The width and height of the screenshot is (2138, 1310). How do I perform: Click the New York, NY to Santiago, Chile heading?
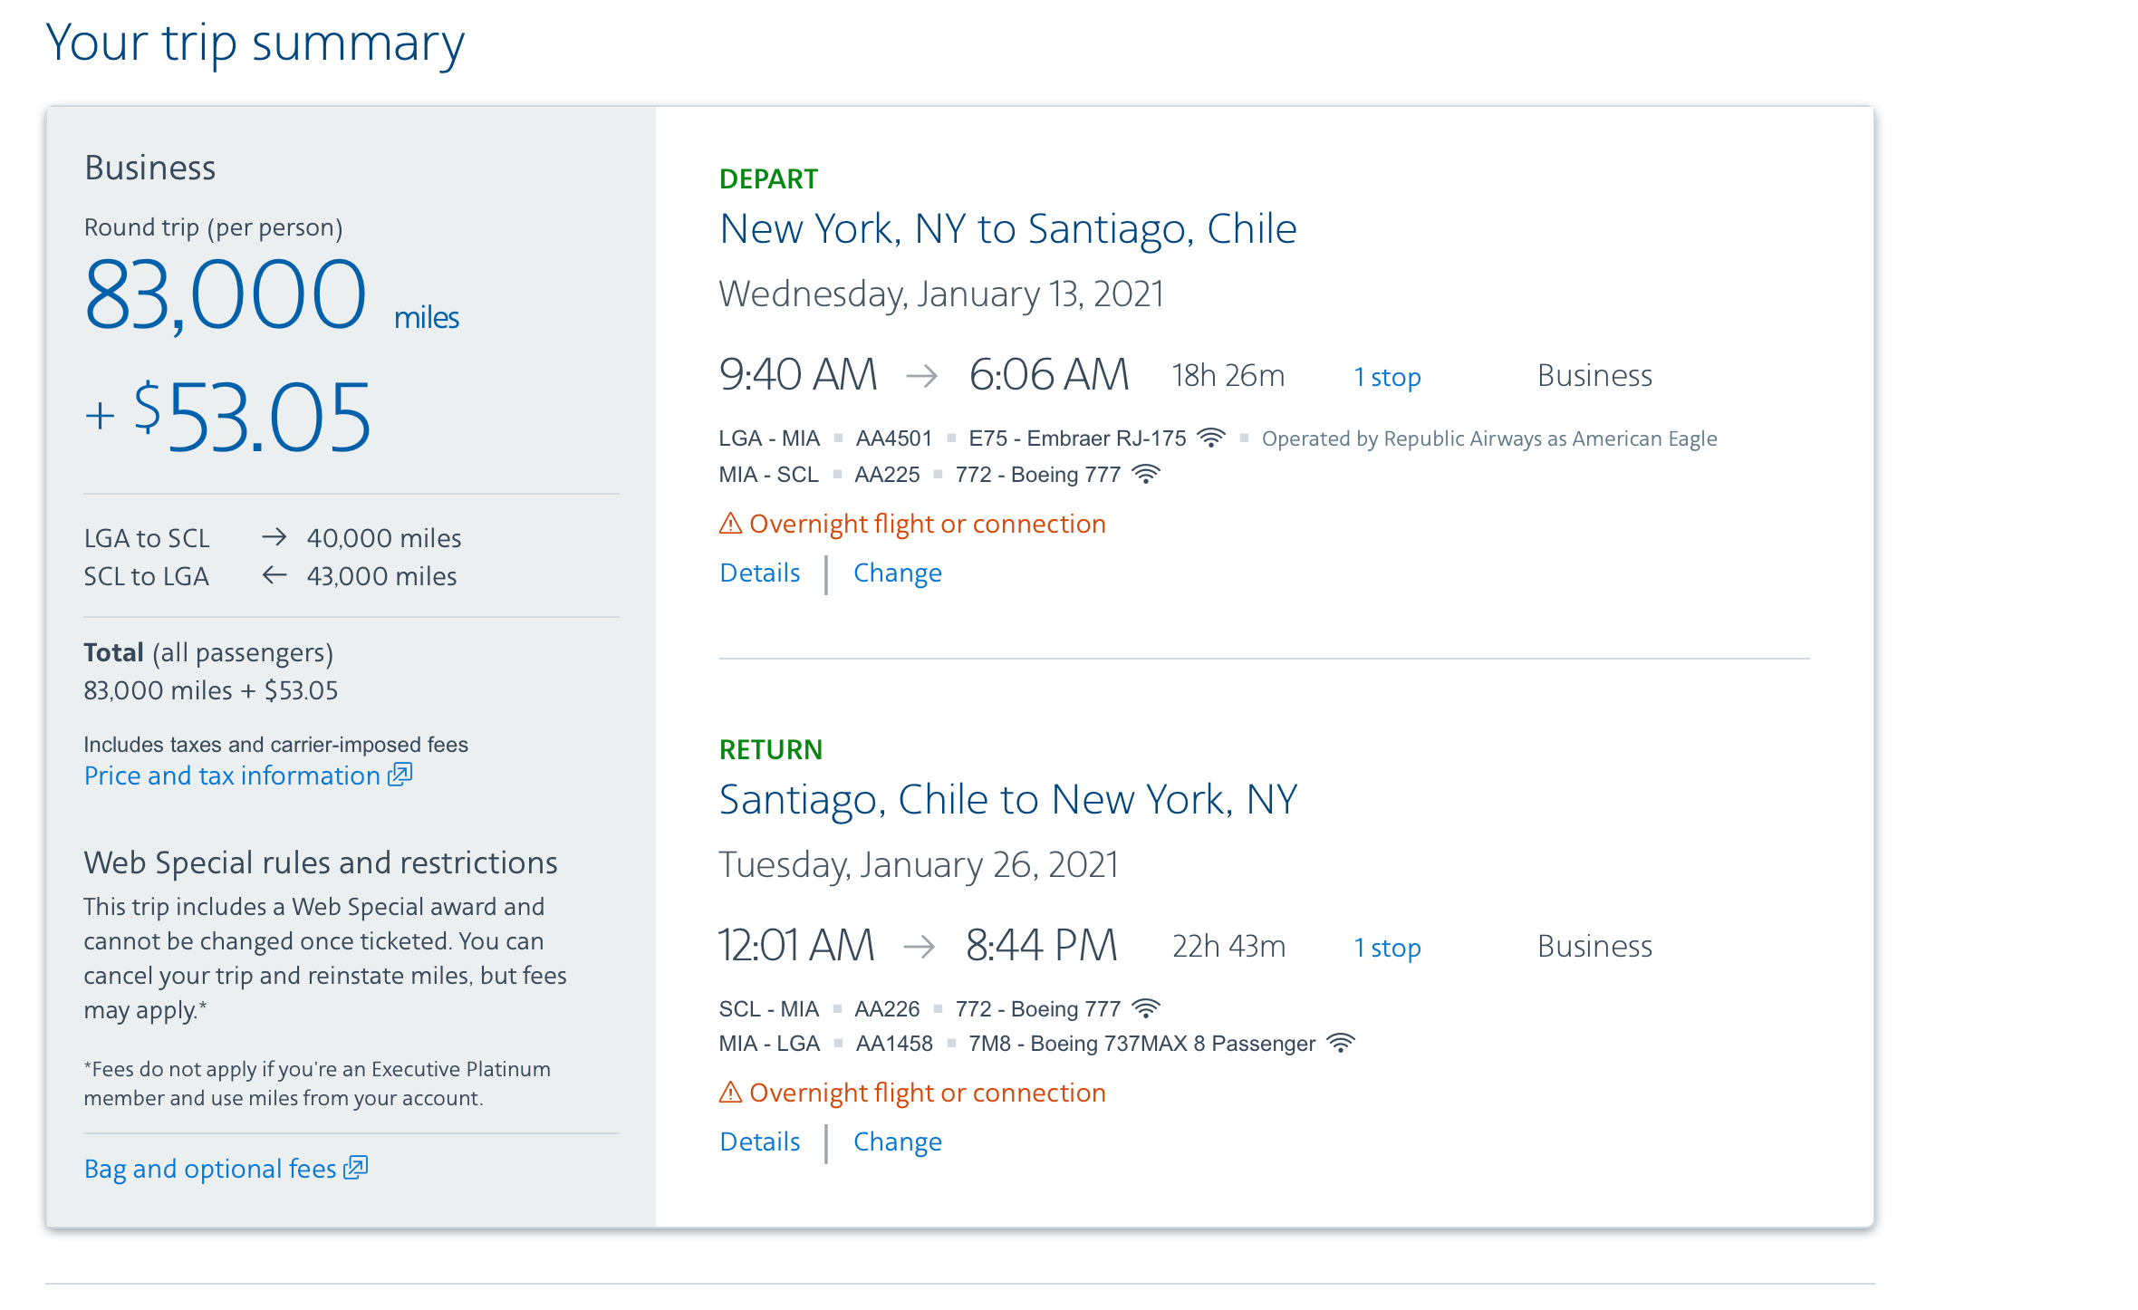click(1007, 229)
